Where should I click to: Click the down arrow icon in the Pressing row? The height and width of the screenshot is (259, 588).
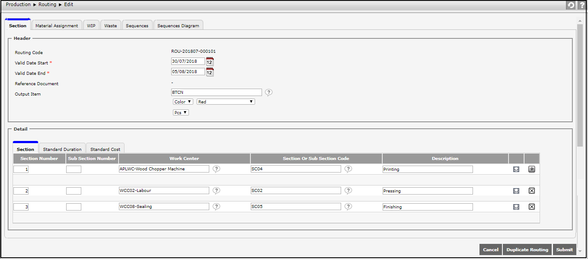(516, 191)
